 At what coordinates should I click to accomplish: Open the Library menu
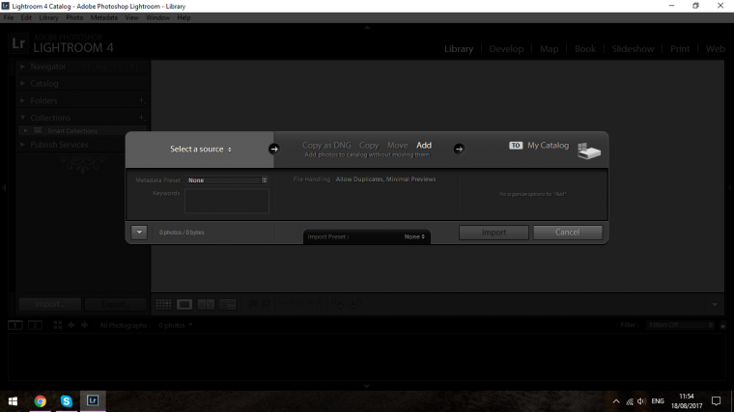pyautogui.click(x=48, y=17)
